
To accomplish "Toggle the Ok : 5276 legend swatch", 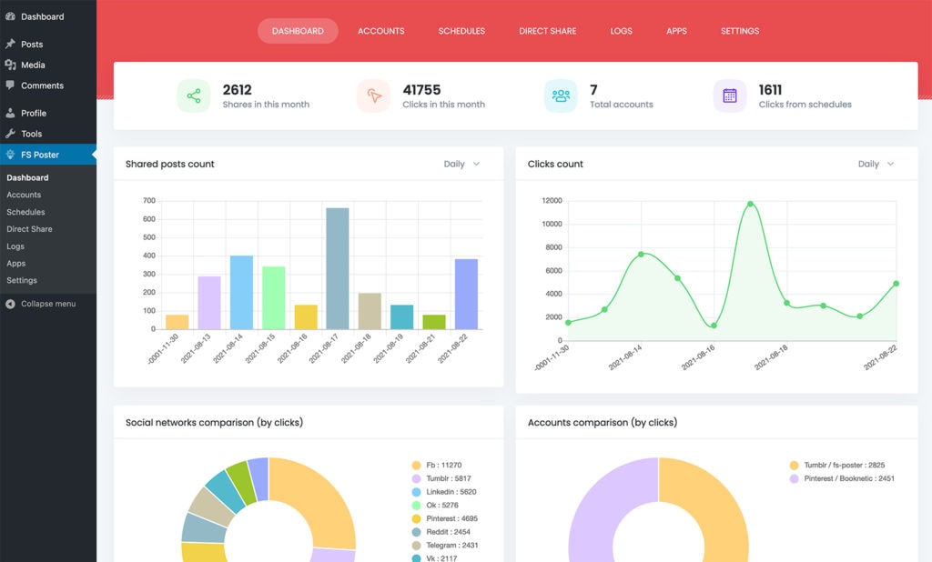I will 416,506.
